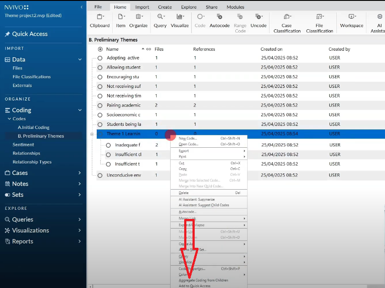The image size is (385, 288).
Task: Expand the Sets section
Action: tap(80, 195)
